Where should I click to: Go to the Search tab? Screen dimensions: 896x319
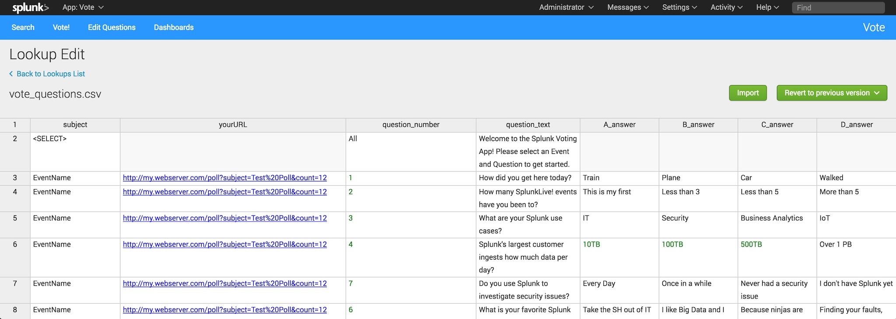click(23, 28)
